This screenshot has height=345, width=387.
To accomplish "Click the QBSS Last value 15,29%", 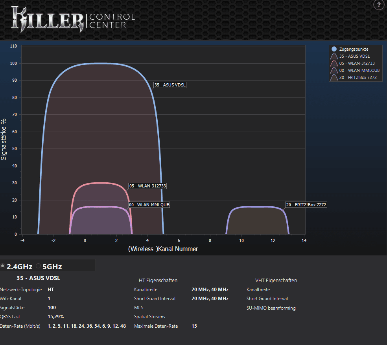I will click(56, 317).
